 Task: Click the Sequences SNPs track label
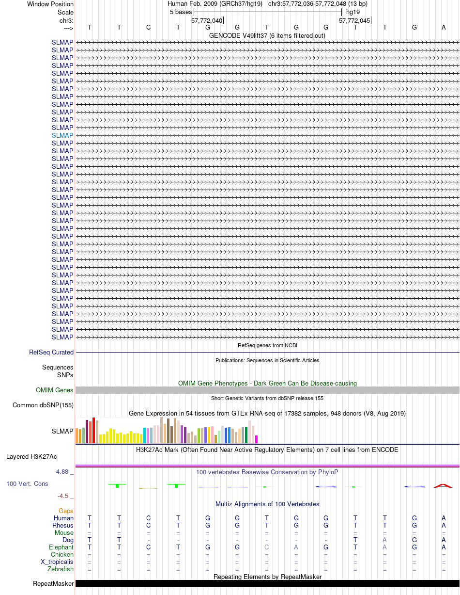58,371
